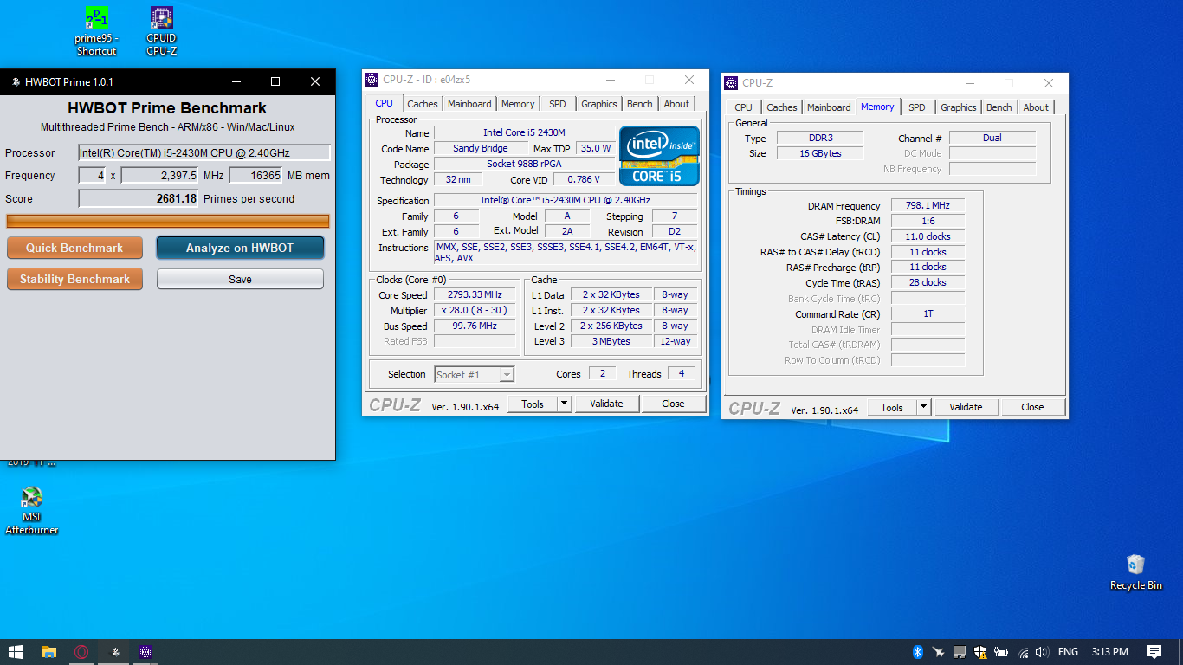The image size is (1183, 665).
Task: Click the Bluetooth tray icon
Action: pyautogui.click(x=918, y=652)
